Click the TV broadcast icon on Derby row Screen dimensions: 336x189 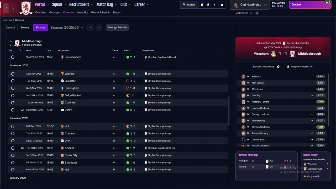[22, 110]
